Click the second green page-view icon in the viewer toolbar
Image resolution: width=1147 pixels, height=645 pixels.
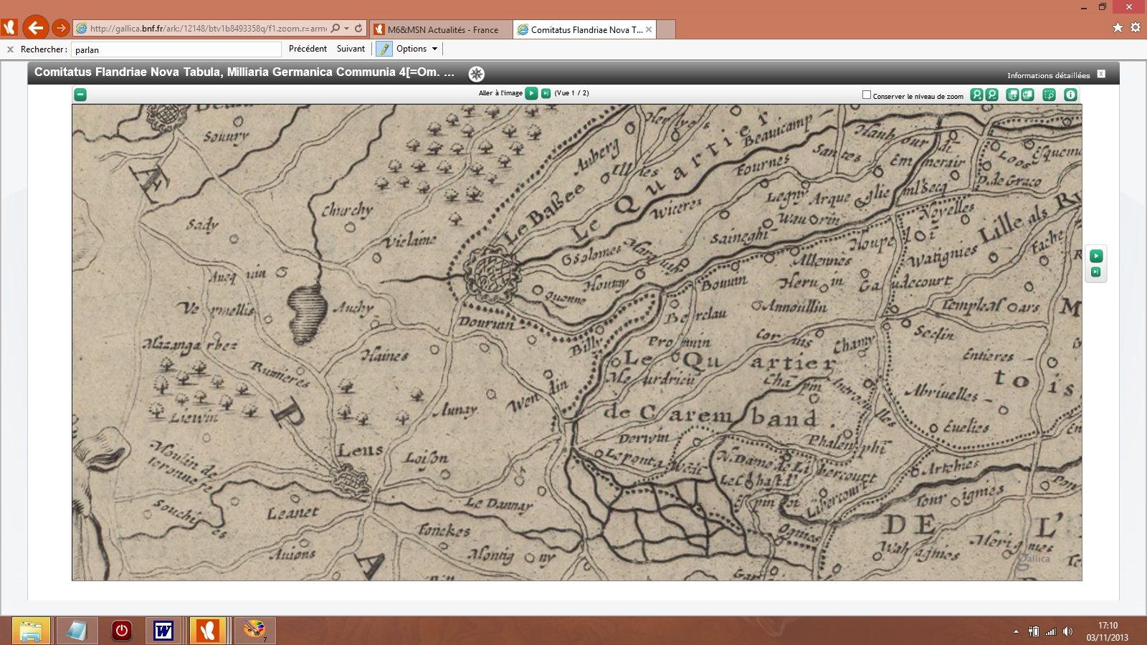point(1027,95)
